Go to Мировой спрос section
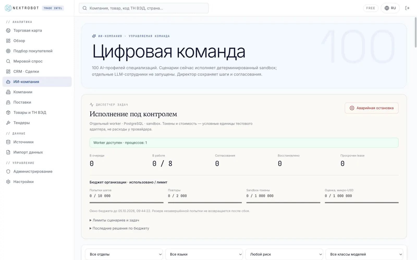The image size is (417, 260). point(37,61)
